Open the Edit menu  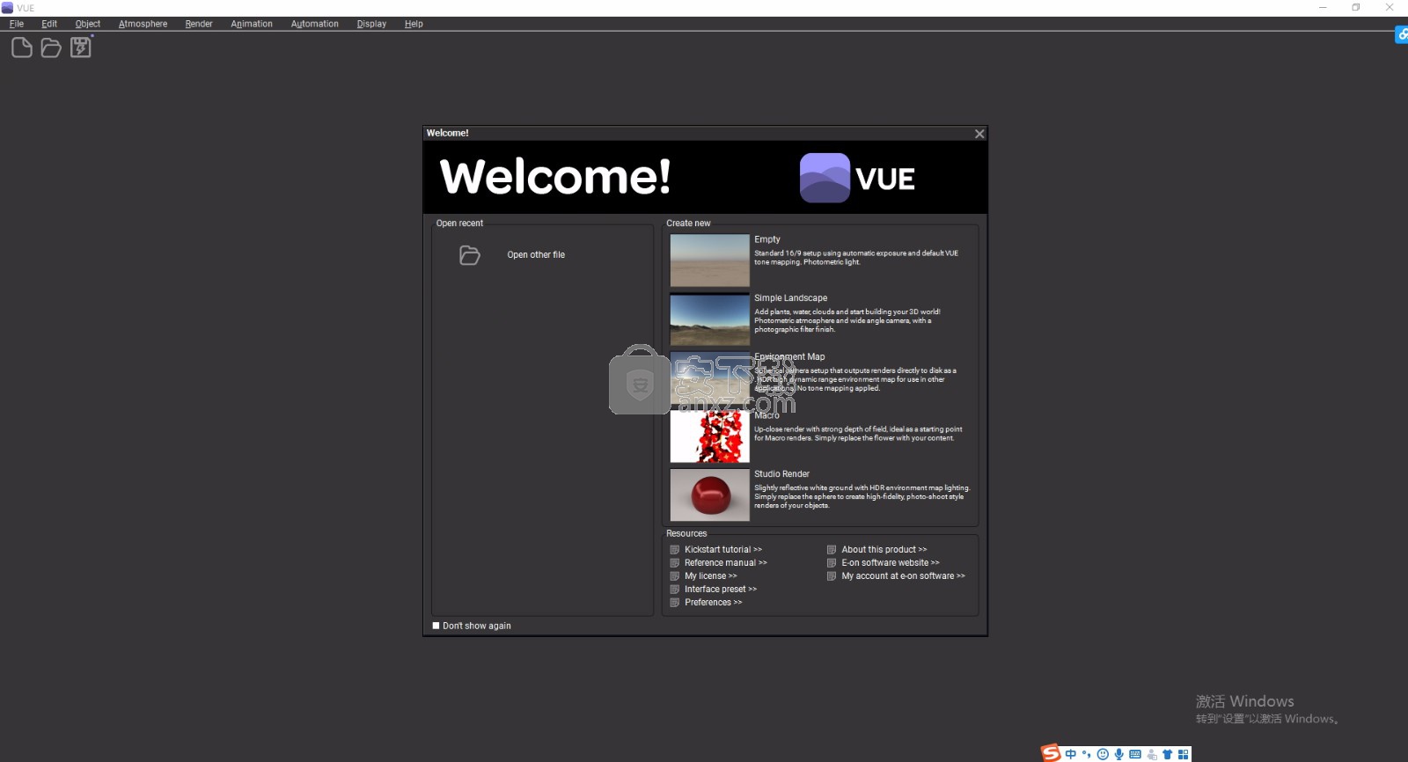coord(49,24)
